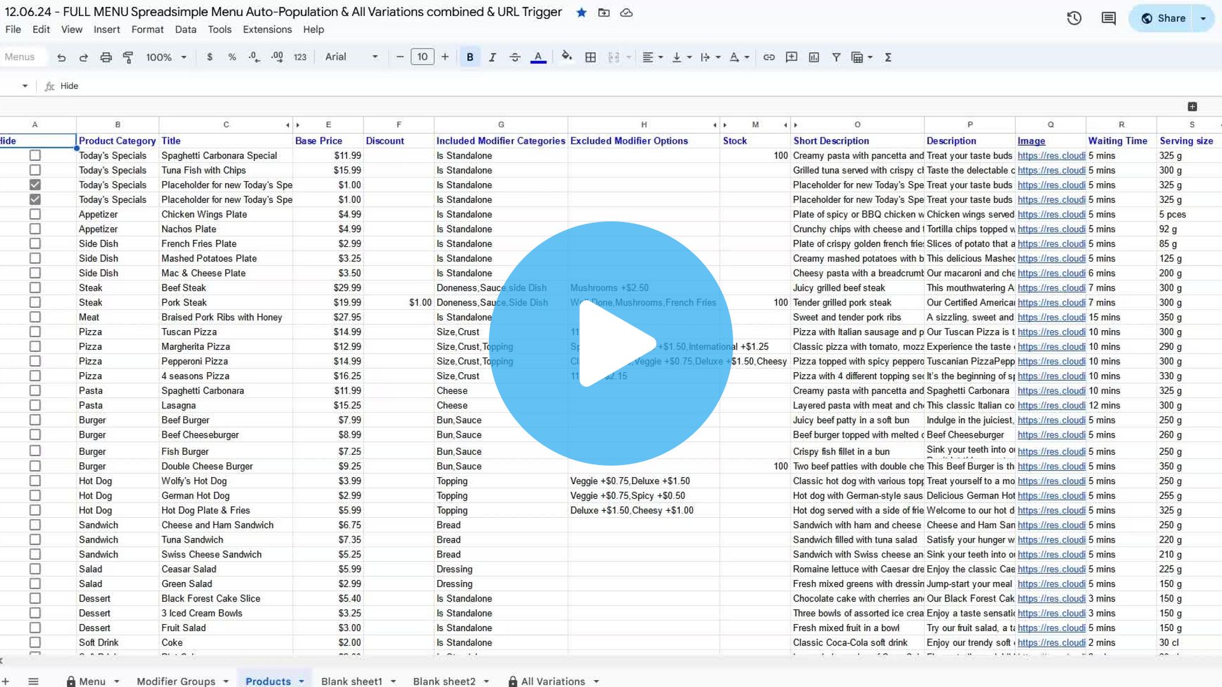Switch to Modifier Groups sheet tab
The width and height of the screenshot is (1222, 687).
[176, 681]
